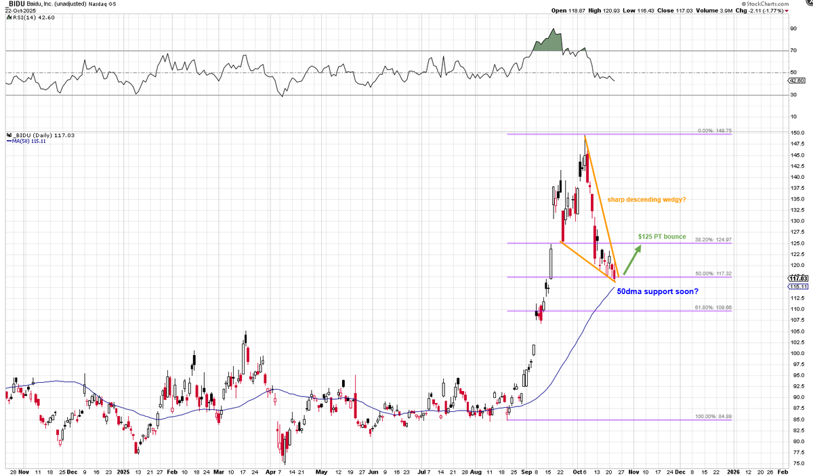Click the 100.0 price axis label
The image size is (813, 475).
(x=796, y=353)
